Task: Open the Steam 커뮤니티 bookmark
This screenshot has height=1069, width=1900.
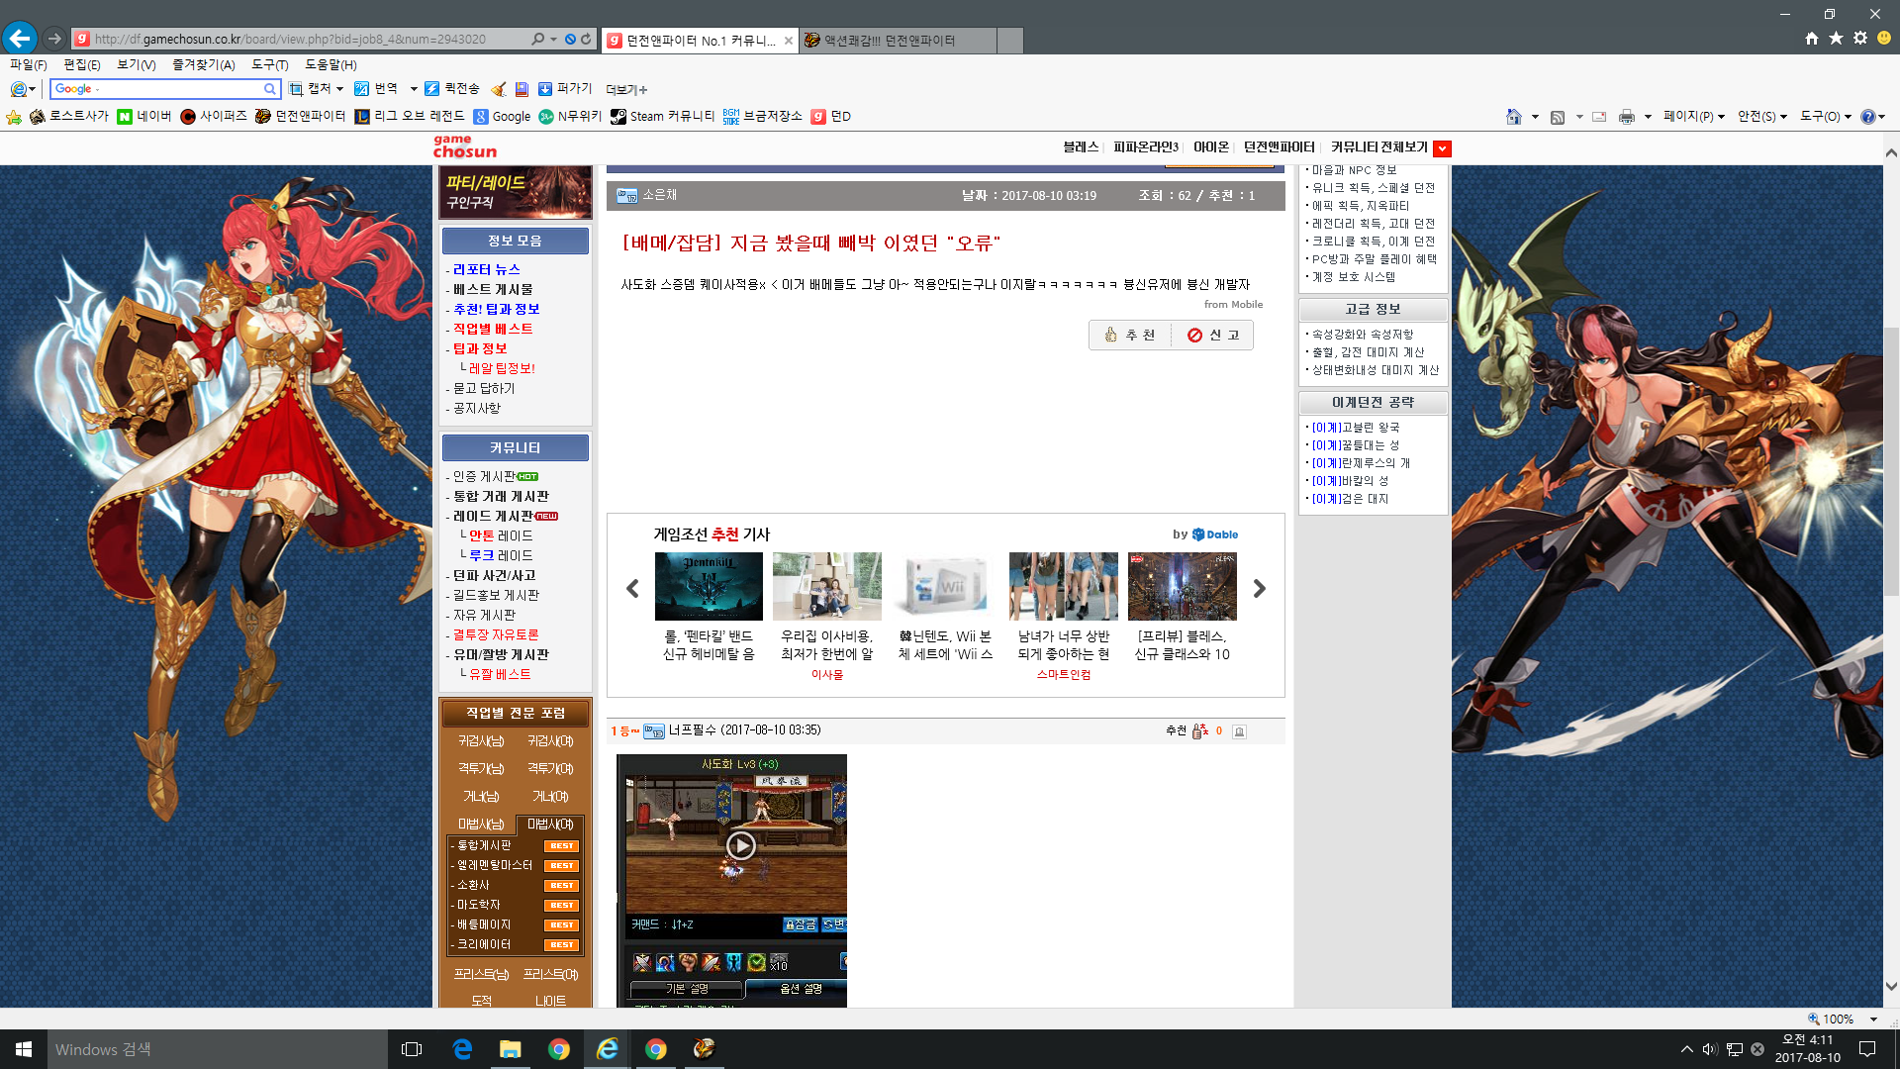Action: 662,117
